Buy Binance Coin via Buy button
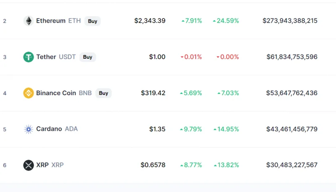This screenshot has height=192, width=336. tap(103, 93)
